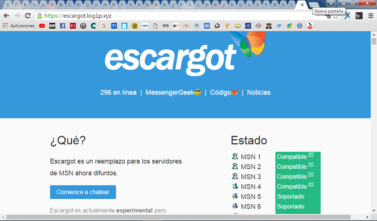377x221 pixels.
Task: Open the Chrome hamburger menu
Action: [x=370, y=16]
